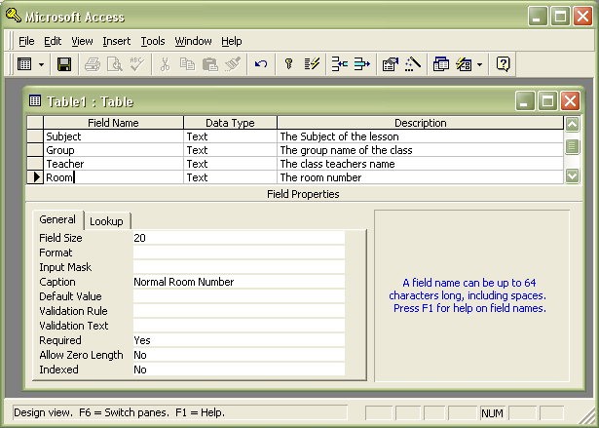Click the Paste clipboard icon
This screenshot has height=428, width=599.
(209, 64)
